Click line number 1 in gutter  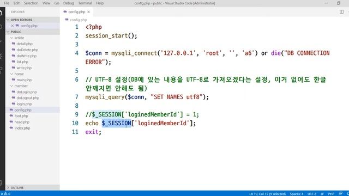click(x=77, y=27)
